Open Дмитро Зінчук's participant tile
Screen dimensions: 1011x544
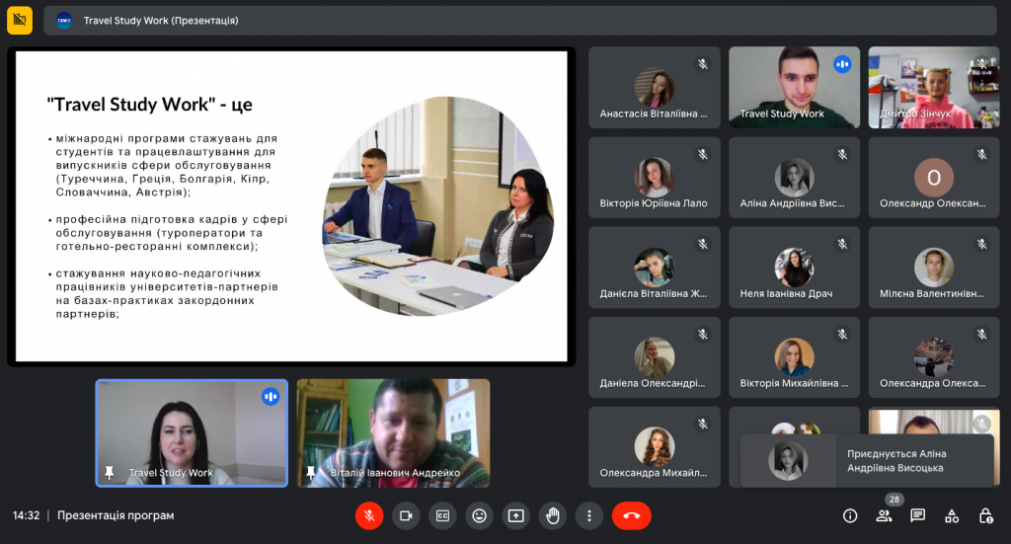coord(933,87)
